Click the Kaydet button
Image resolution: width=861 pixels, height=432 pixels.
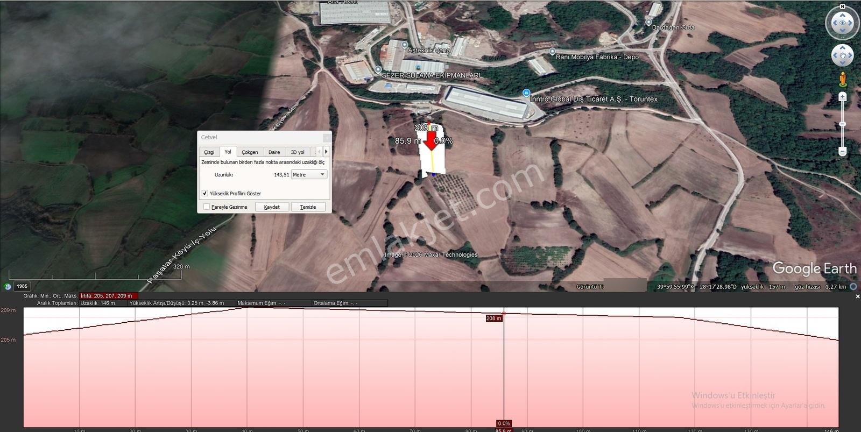[272, 207]
